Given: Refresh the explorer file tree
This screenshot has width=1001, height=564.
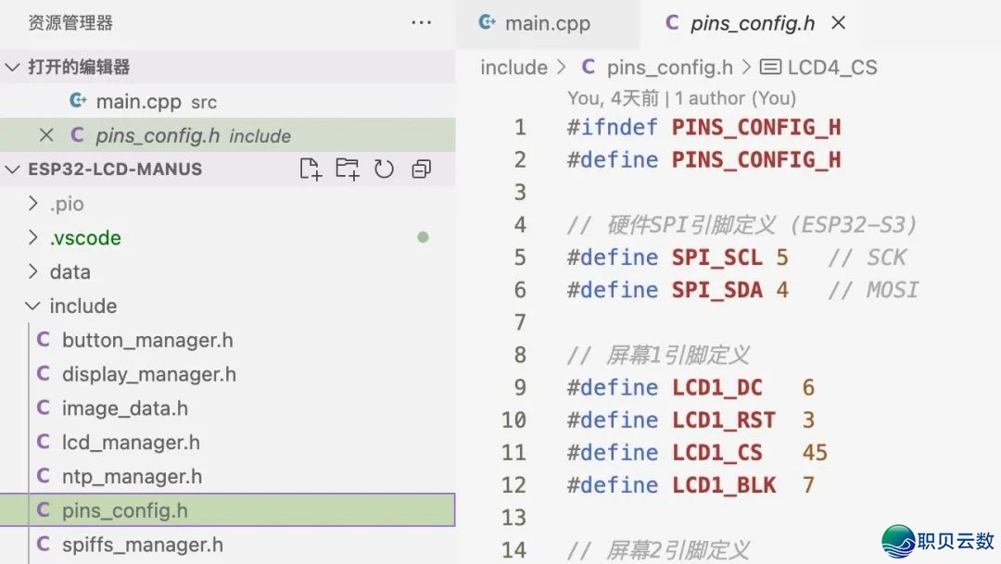Looking at the screenshot, I should coord(384,169).
